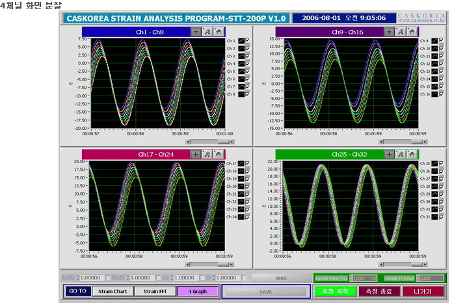Toggle Ch 1 plot visibility checkbox

click(x=247, y=40)
